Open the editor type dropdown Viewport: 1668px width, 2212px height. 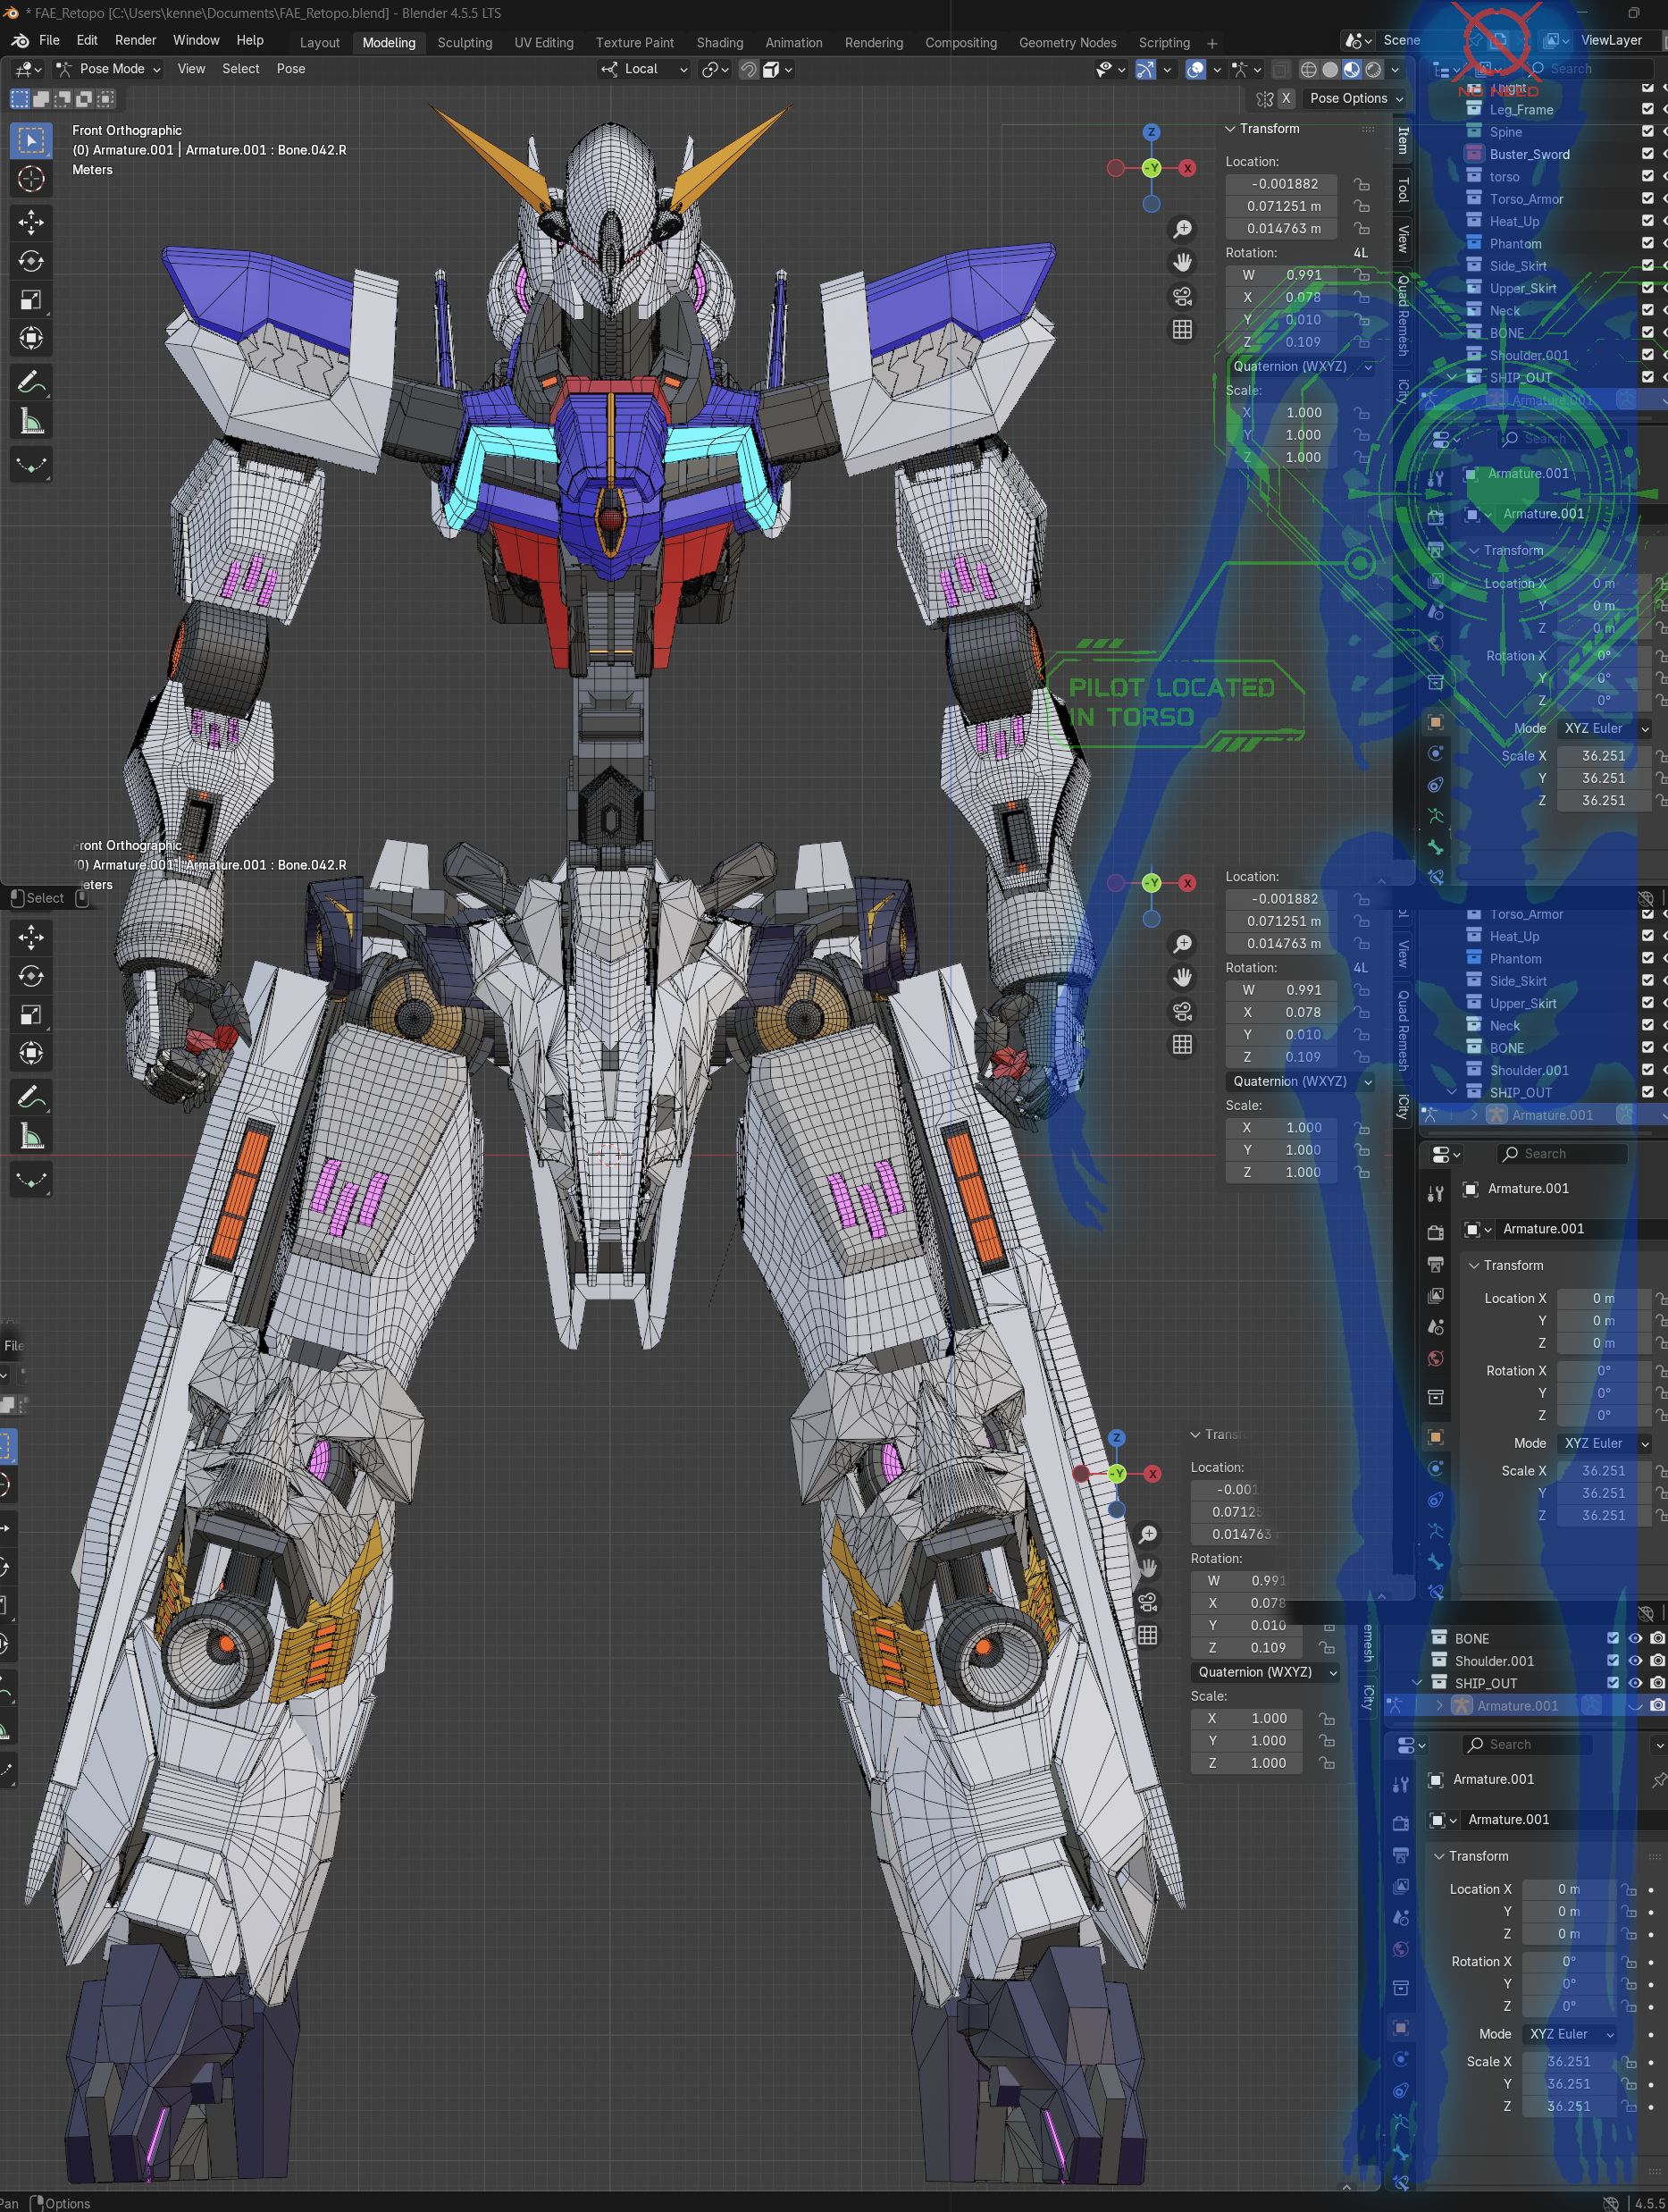(27, 69)
